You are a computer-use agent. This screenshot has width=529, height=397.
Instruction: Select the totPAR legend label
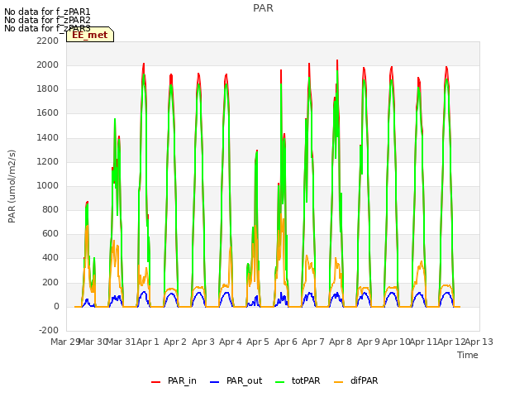(x=306, y=380)
